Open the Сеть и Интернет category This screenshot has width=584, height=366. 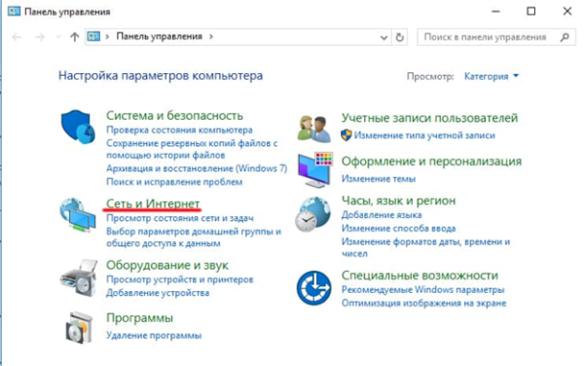click(x=153, y=203)
